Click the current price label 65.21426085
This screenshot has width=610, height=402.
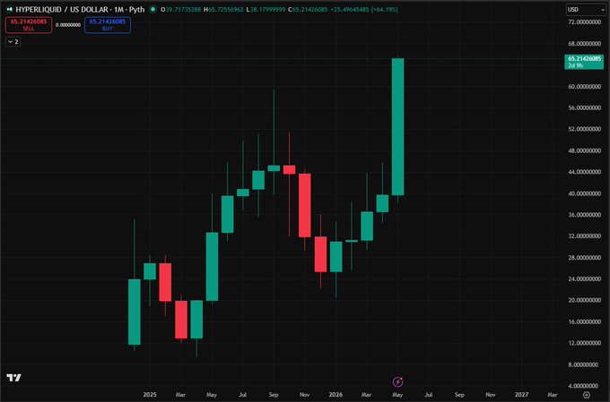pyautogui.click(x=584, y=62)
